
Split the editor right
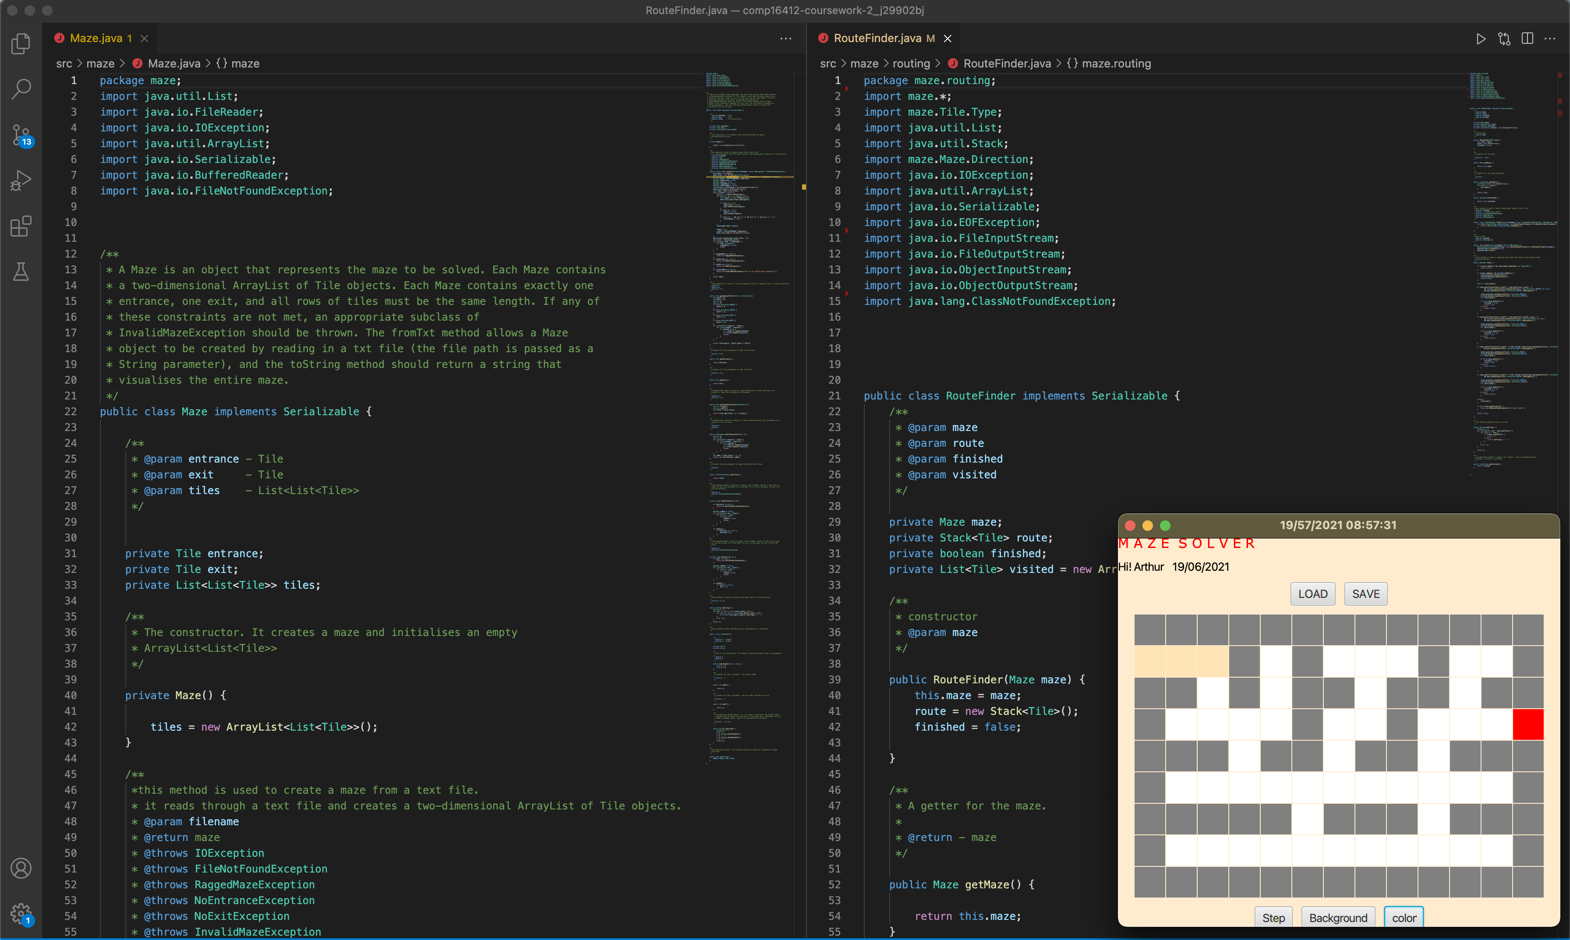(1528, 39)
